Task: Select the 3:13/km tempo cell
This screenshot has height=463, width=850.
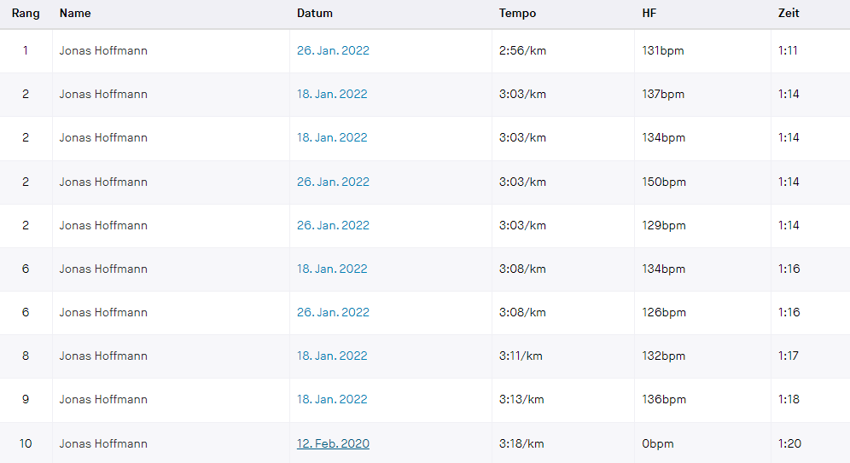Action: point(522,399)
